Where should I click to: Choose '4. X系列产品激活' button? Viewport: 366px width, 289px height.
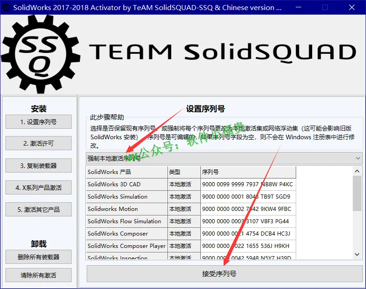[38, 188]
